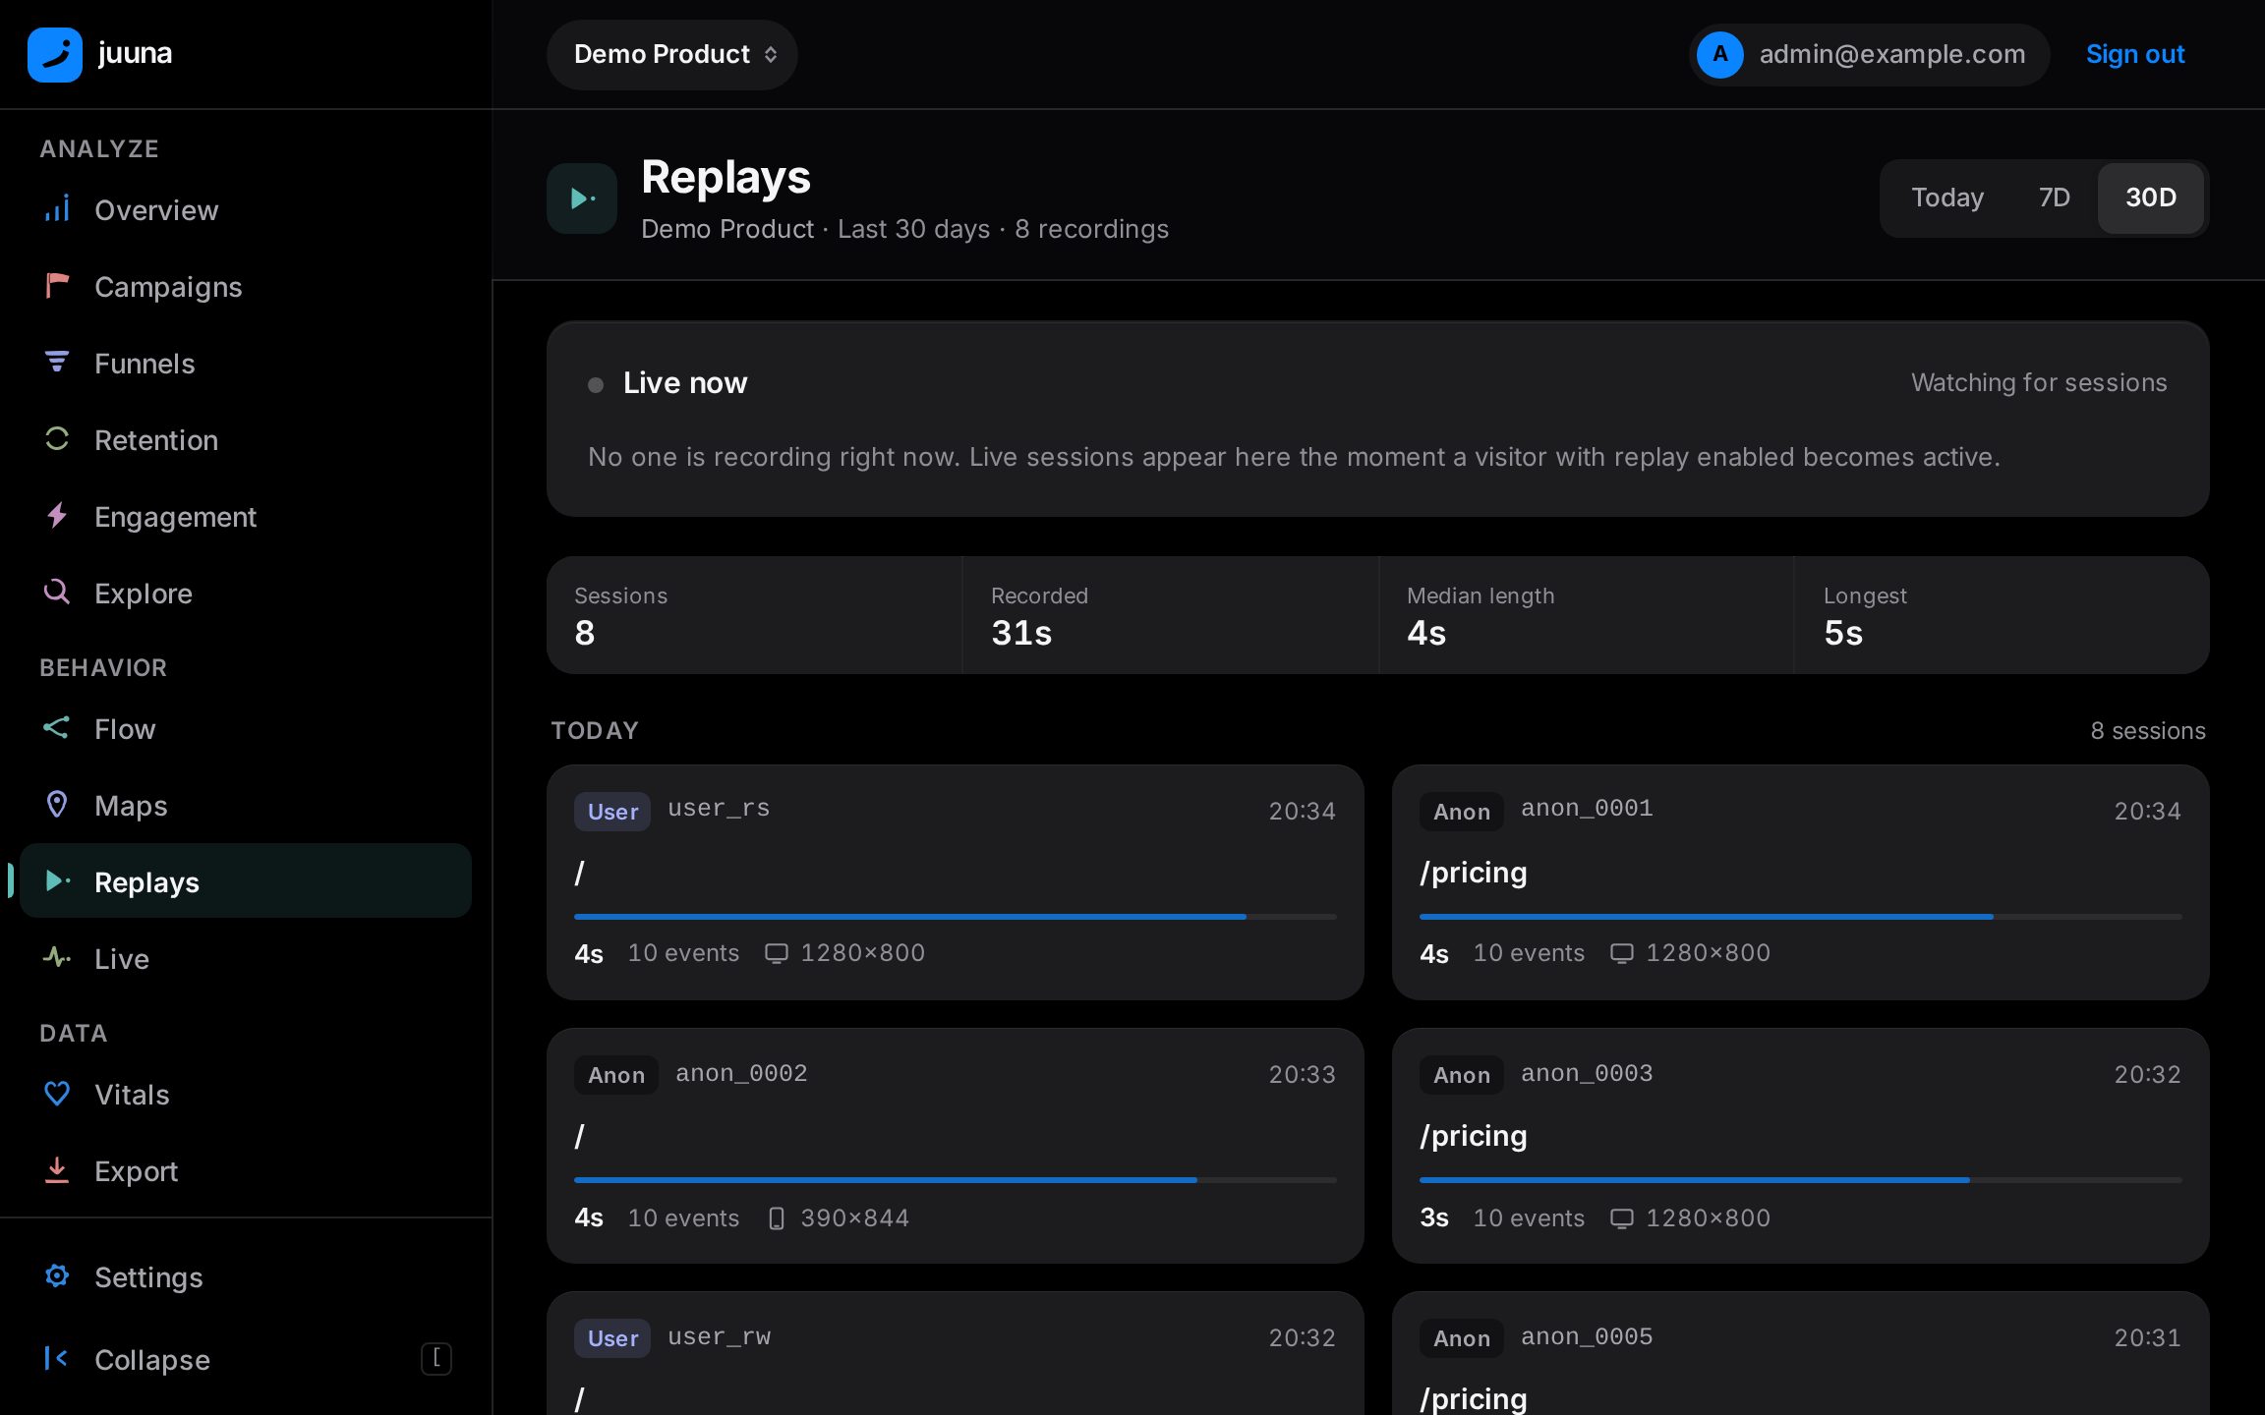
Task: Select the 30D time range
Action: pyautogui.click(x=2151, y=198)
